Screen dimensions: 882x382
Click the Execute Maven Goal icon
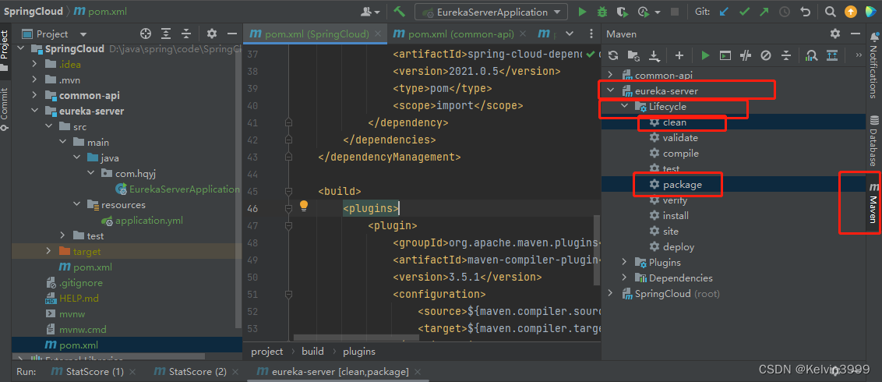(725, 55)
